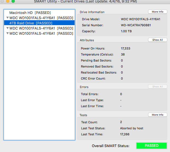Select the 4TB Raid Drive row
Screen dimensions: 170x152
coord(39,23)
